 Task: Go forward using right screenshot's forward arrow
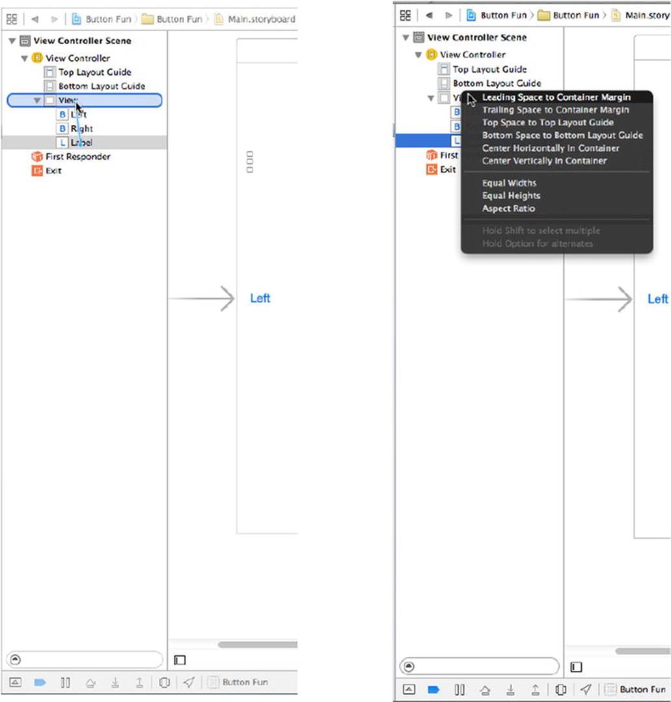(448, 15)
